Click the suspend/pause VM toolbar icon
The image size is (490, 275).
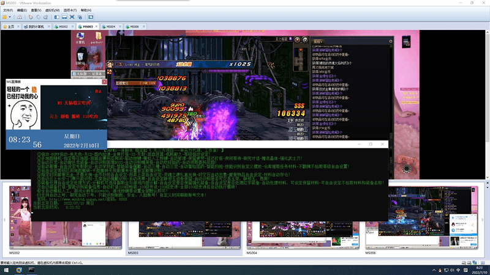click(5, 17)
